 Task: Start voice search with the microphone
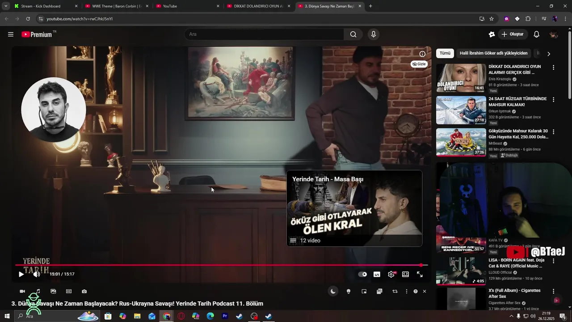(x=374, y=34)
